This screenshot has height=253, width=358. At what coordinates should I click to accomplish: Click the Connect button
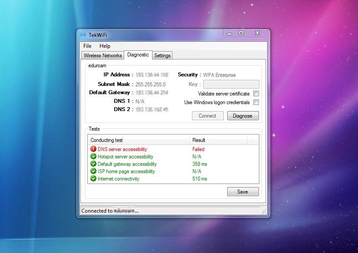click(208, 116)
